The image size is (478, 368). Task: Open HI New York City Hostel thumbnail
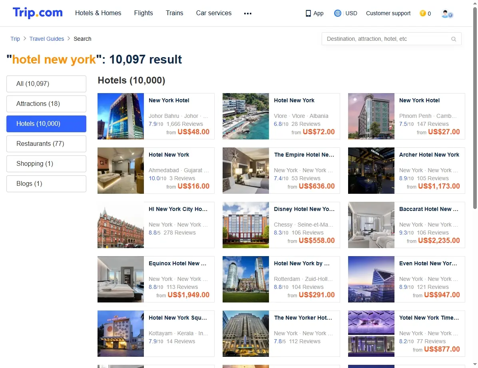(x=121, y=225)
